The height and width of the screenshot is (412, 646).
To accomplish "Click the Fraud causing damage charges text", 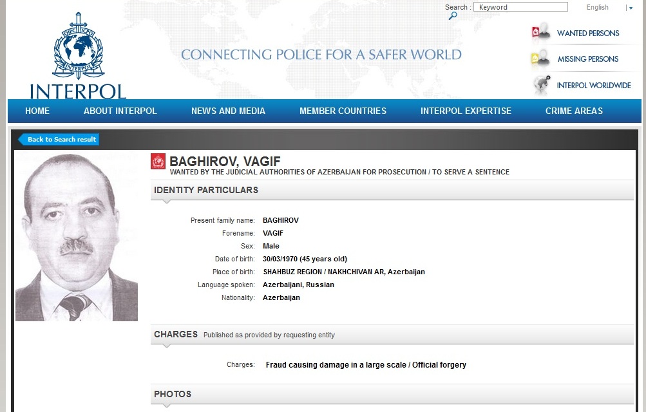I will [x=366, y=365].
